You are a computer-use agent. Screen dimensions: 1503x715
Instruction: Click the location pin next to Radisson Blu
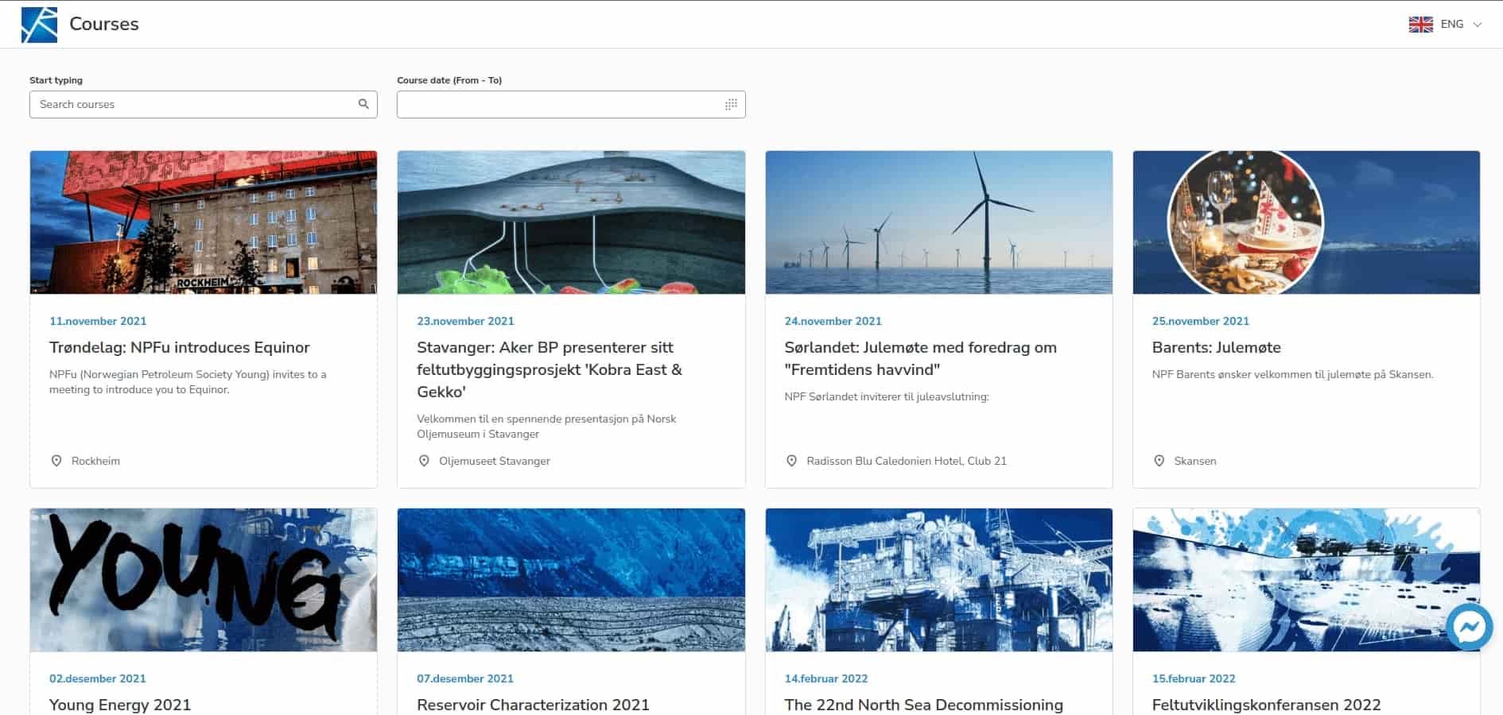tap(791, 461)
